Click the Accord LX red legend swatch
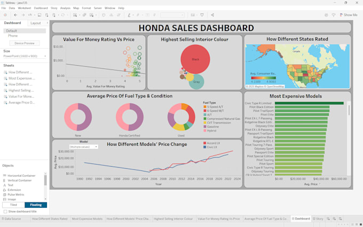This screenshot has width=363, height=227. click(x=204, y=143)
